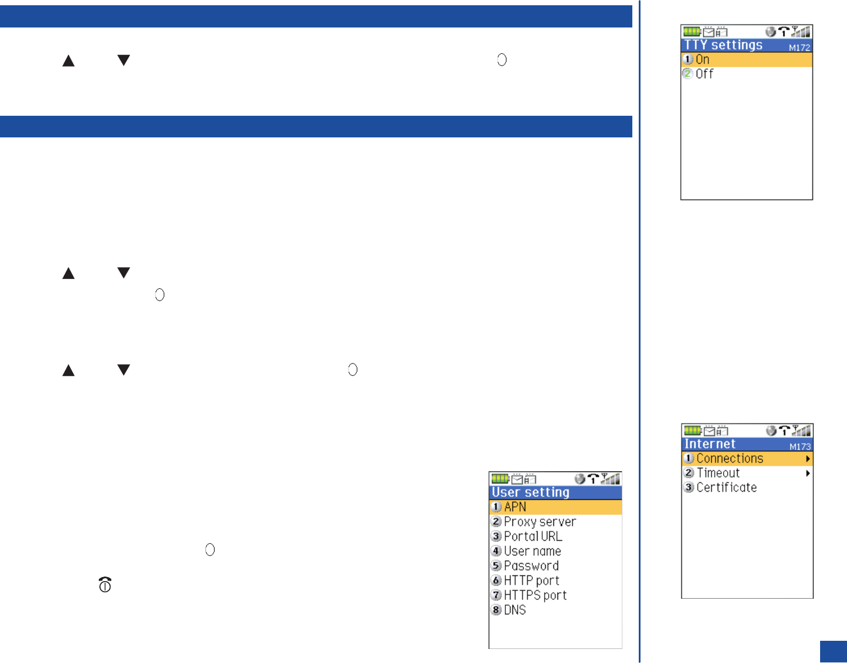Select the On option in TTY settings
847x663 pixels.
pos(747,60)
